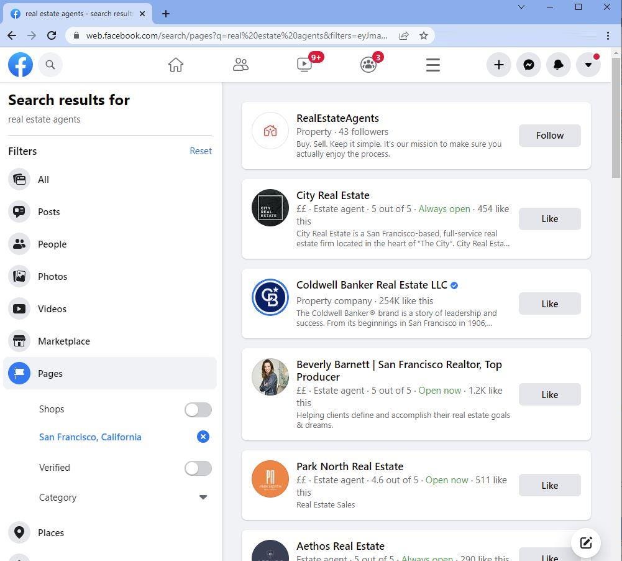Select the Places filter
The width and height of the screenshot is (622, 561).
click(110, 532)
